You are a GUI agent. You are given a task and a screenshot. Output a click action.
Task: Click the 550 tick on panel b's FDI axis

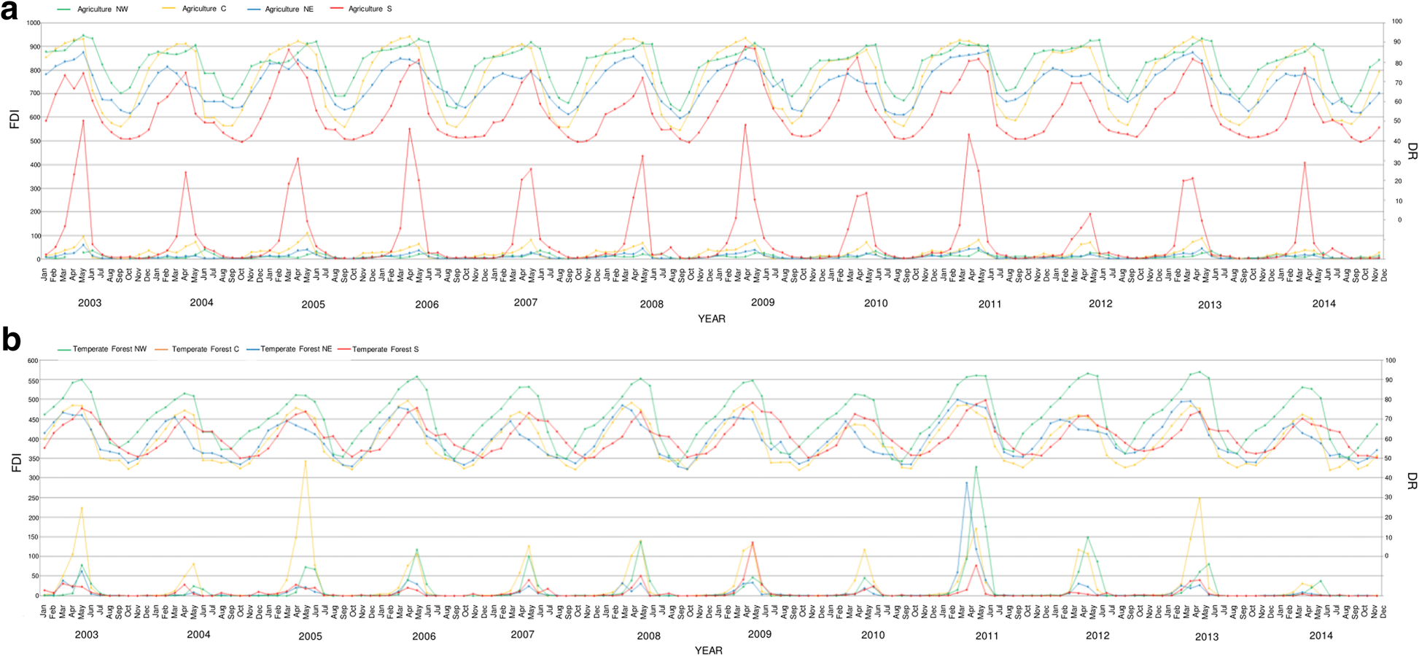pyautogui.click(x=34, y=380)
